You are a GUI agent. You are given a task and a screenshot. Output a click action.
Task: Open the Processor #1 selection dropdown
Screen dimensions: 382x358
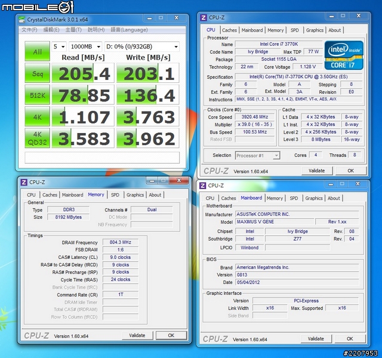(x=257, y=156)
